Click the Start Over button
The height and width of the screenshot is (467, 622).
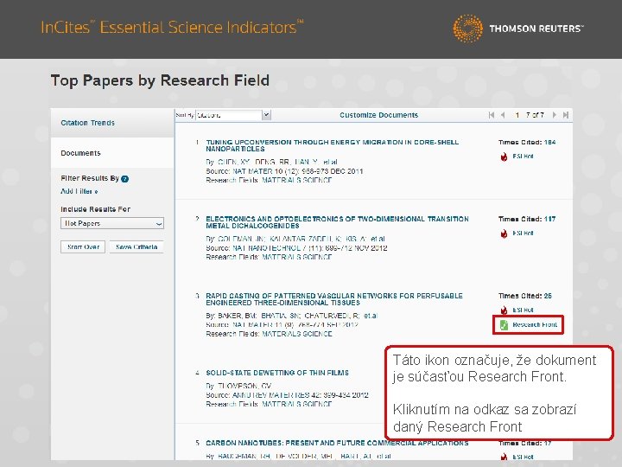[x=83, y=246]
